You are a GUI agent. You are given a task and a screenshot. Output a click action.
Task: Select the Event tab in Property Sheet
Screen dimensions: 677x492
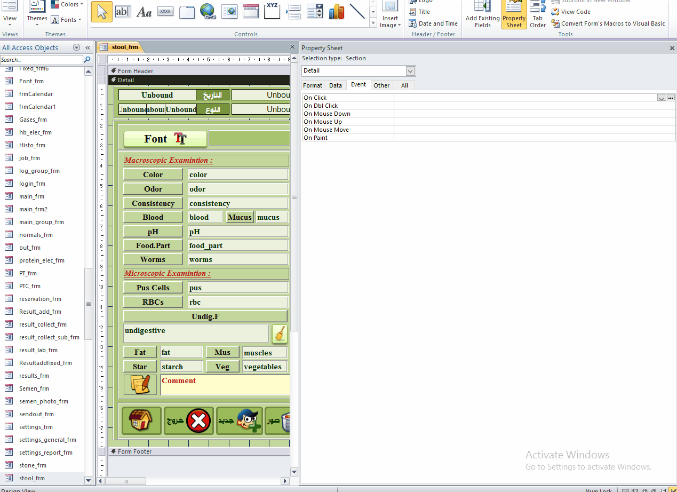click(359, 85)
